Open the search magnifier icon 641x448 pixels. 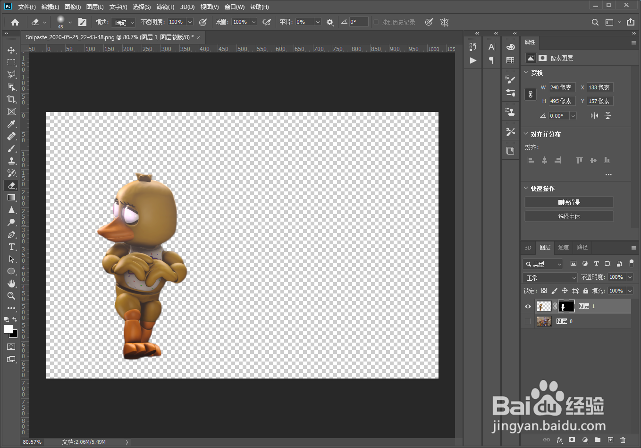pyautogui.click(x=595, y=22)
